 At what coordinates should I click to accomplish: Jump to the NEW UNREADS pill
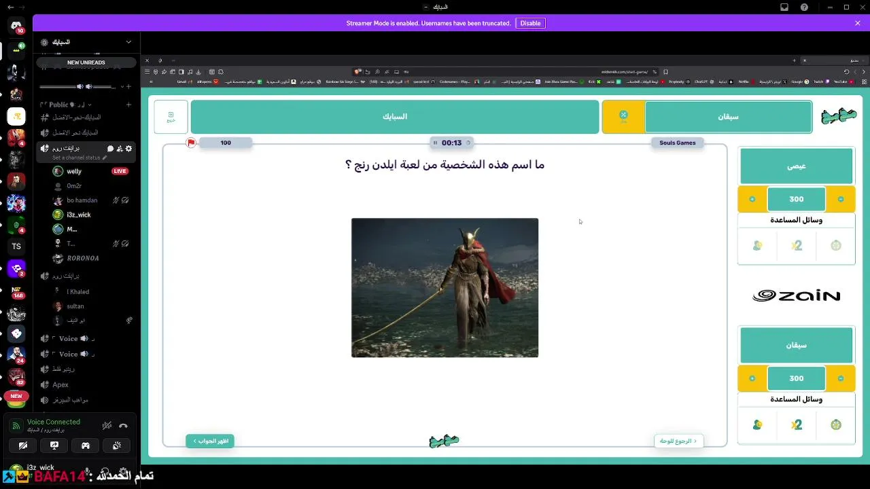point(86,62)
